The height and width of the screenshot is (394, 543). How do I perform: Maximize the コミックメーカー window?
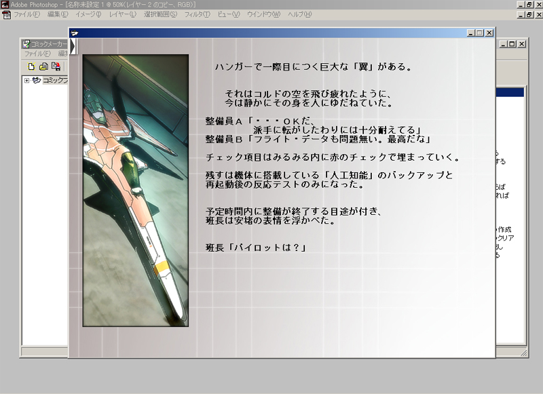(x=512, y=44)
